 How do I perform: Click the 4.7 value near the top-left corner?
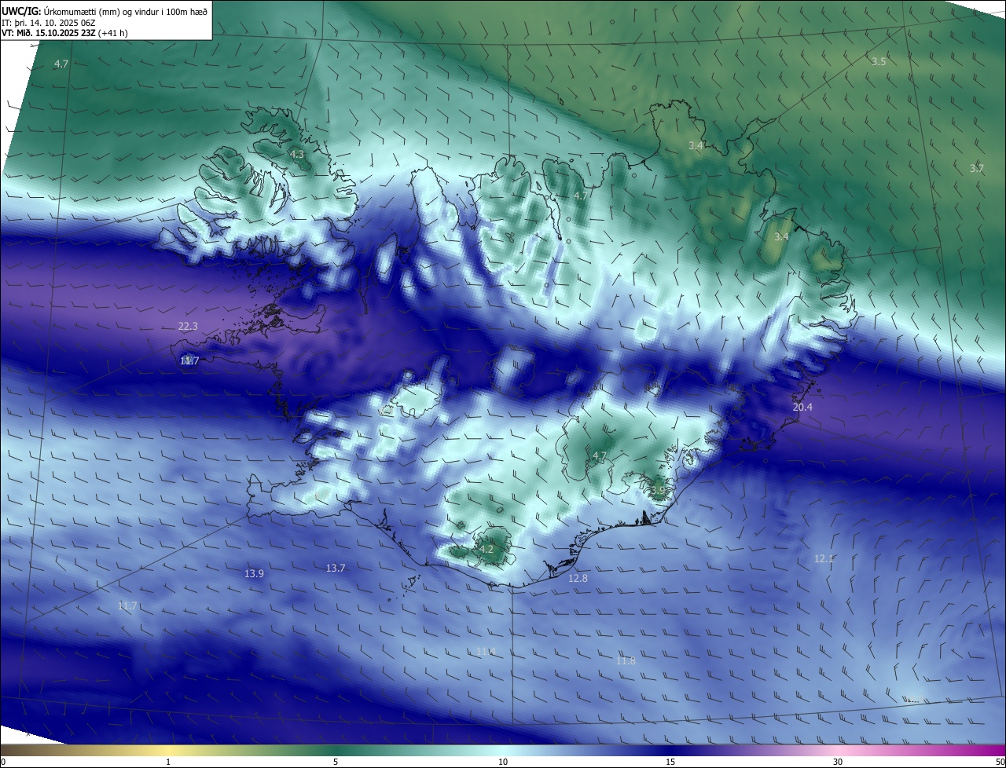pos(61,64)
